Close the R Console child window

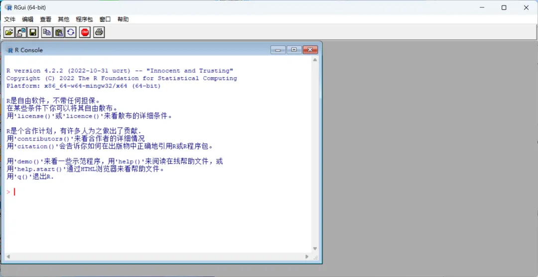coord(310,50)
